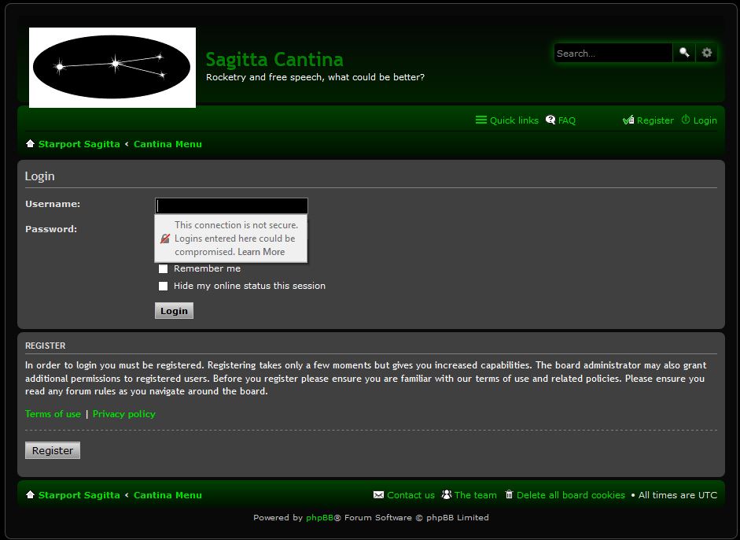Viewport: 740px width, 540px height.
Task: Focus the Username input field
Action: (x=231, y=205)
